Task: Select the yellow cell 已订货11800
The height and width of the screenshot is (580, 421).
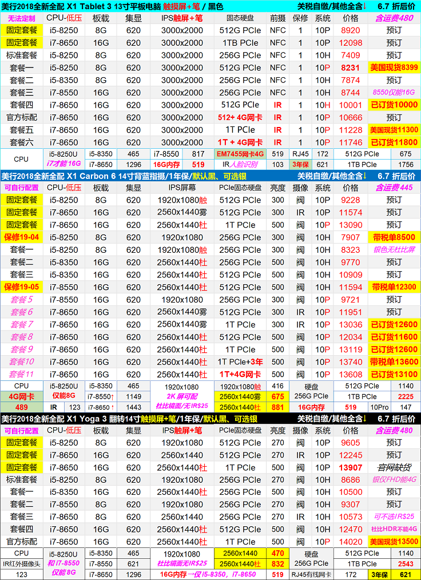Action: [394, 142]
